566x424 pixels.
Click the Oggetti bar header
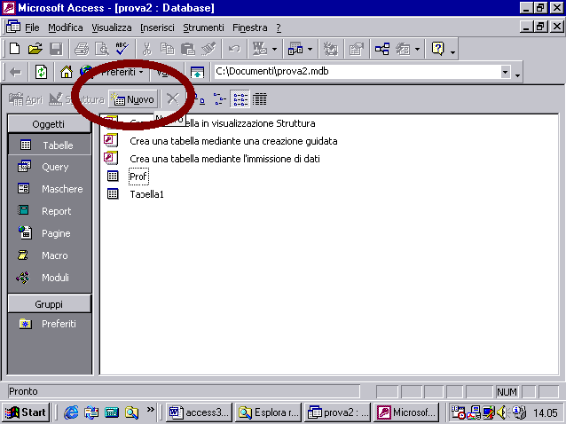pyautogui.click(x=49, y=124)
